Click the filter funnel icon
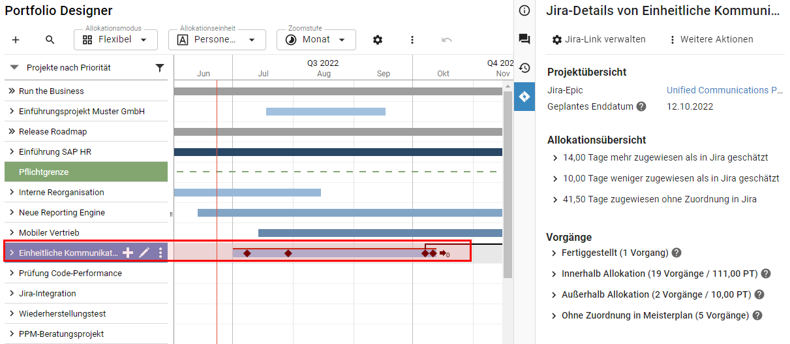The image size is (790, 344). (x=160, y=67)
